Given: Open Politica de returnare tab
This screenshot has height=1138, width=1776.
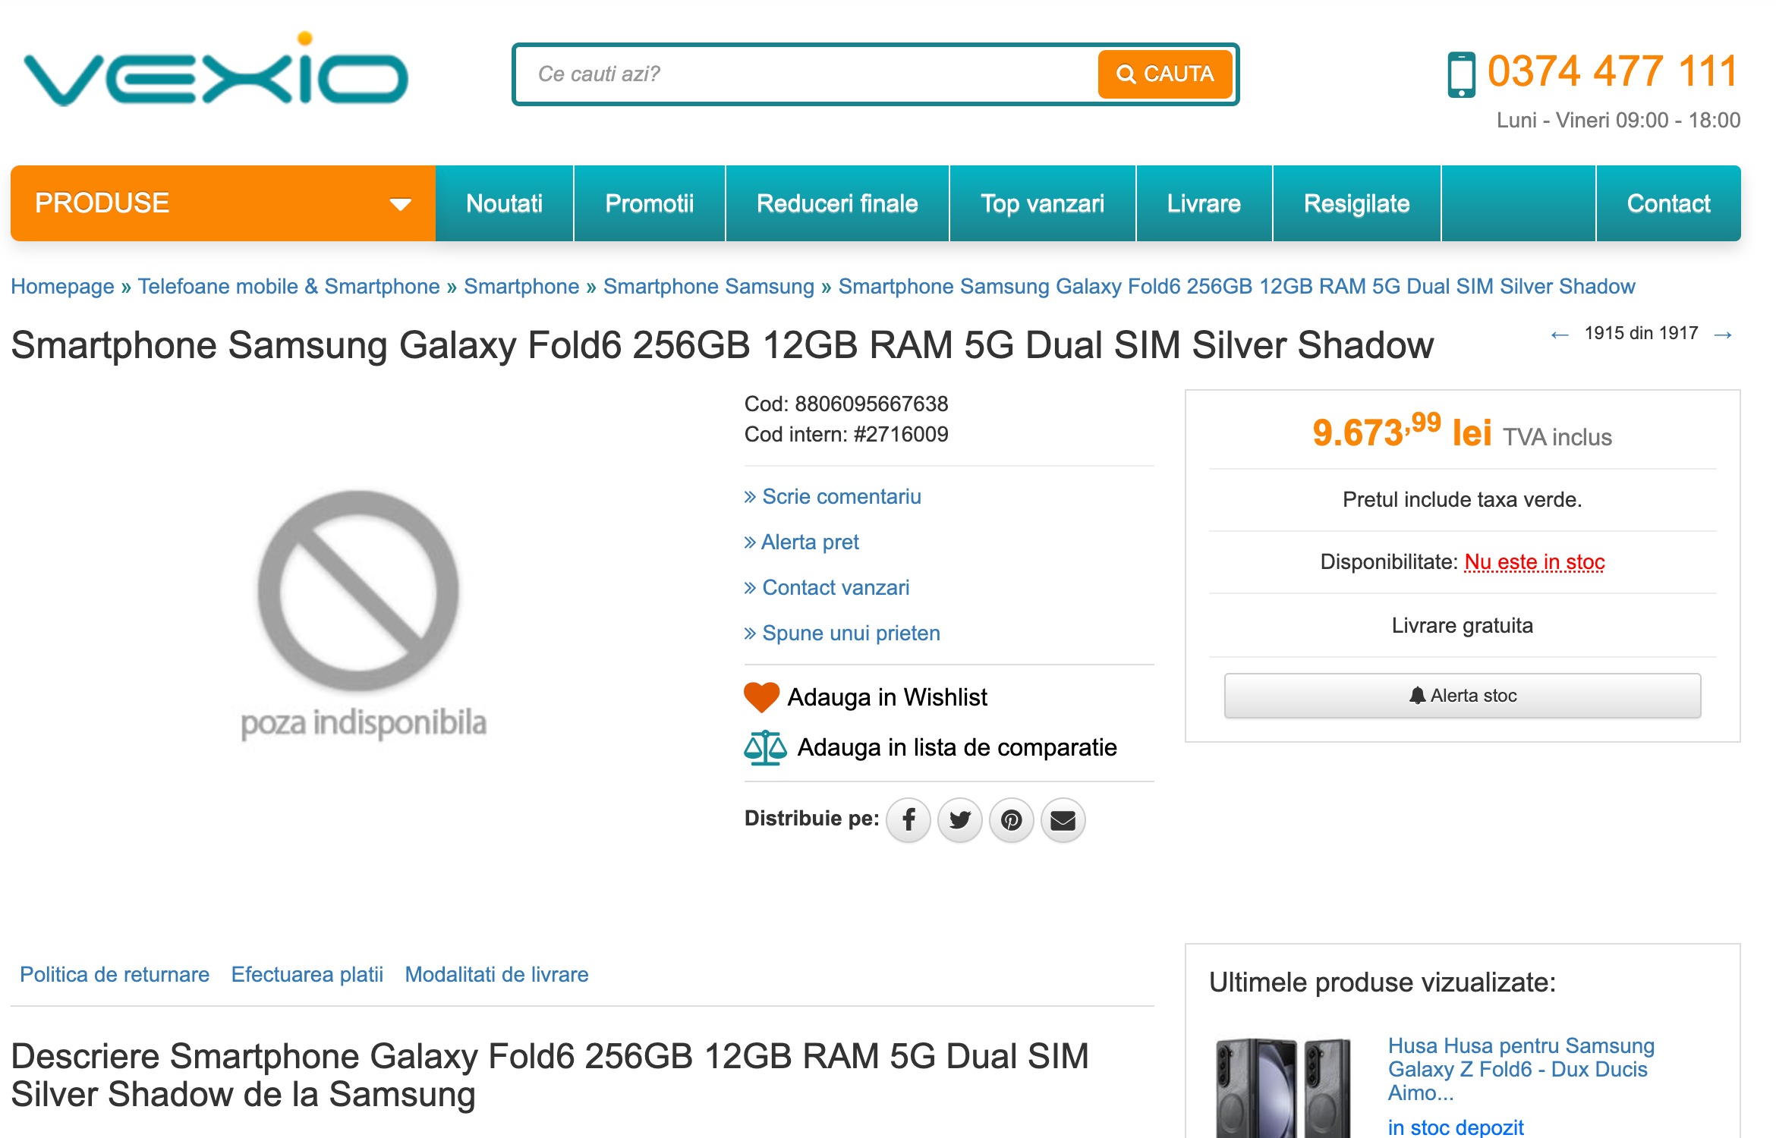Looking at the screenshot, I should 115,975.
